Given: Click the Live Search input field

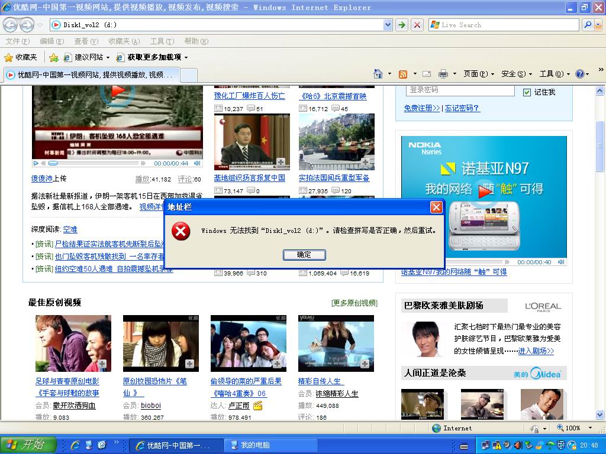Looking at the screenshot, I should click(504, 25).
